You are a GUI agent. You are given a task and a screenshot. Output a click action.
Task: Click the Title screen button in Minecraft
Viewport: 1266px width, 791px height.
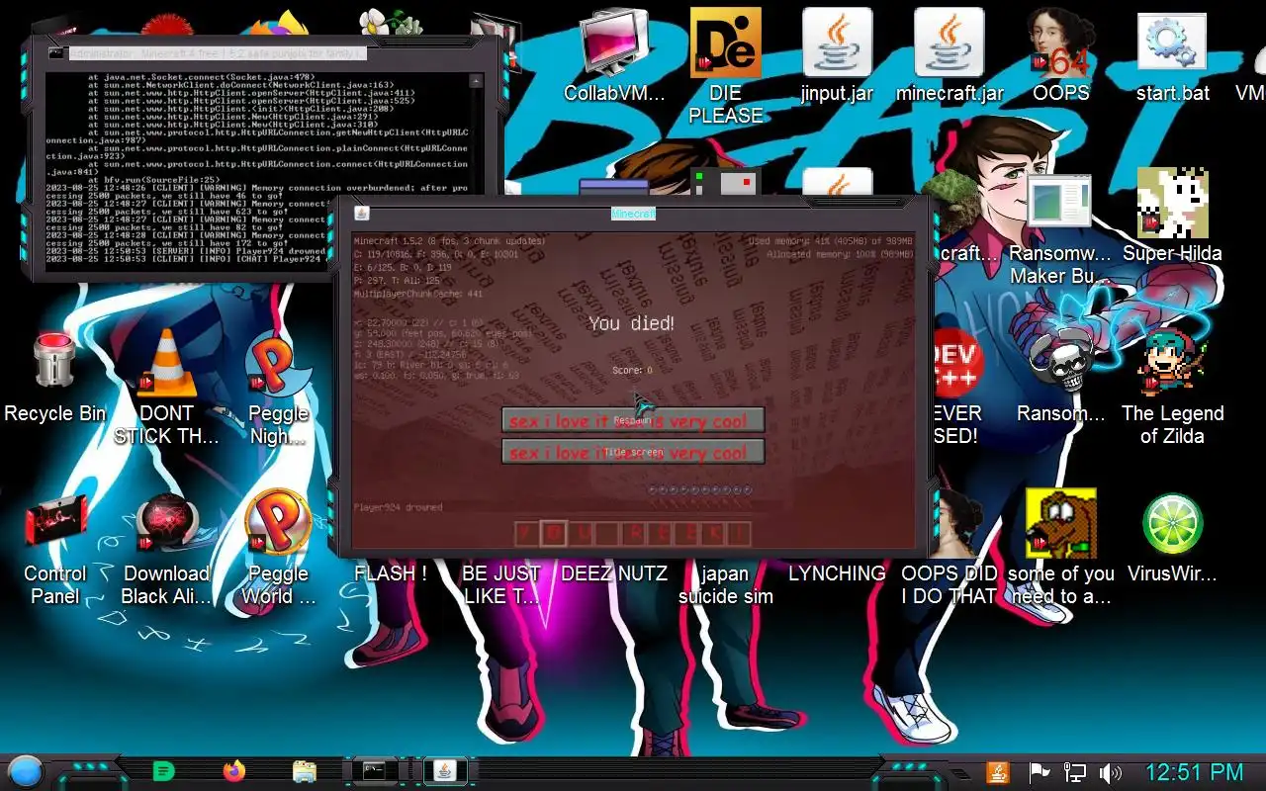pyautogui.click(x=633, y=452)
